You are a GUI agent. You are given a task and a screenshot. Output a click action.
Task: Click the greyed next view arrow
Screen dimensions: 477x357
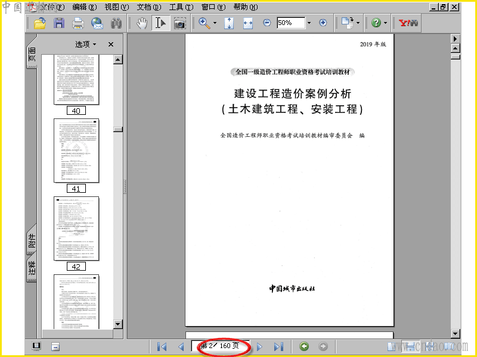click(x=323, y=346)
